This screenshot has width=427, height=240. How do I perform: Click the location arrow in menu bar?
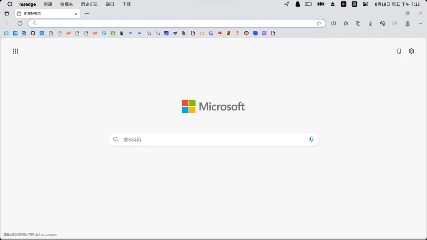[x=287, y=4]
